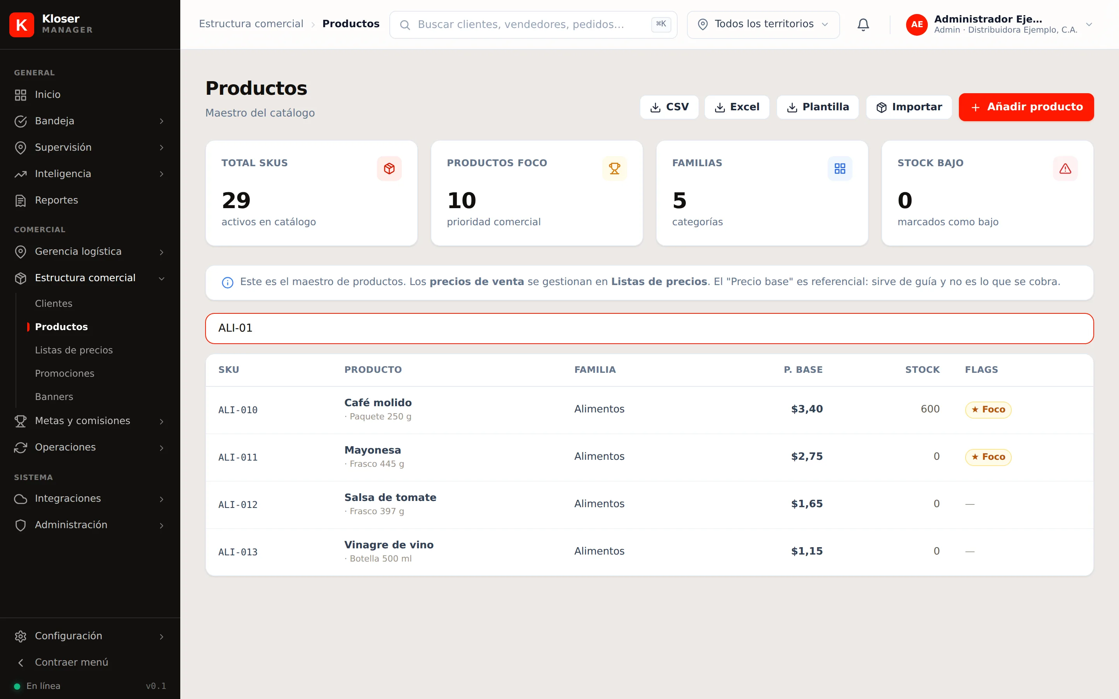The width and height of the screenshot is (1119, 699).
Task: Click the Configuración gear icon
Action: point(20,636)
